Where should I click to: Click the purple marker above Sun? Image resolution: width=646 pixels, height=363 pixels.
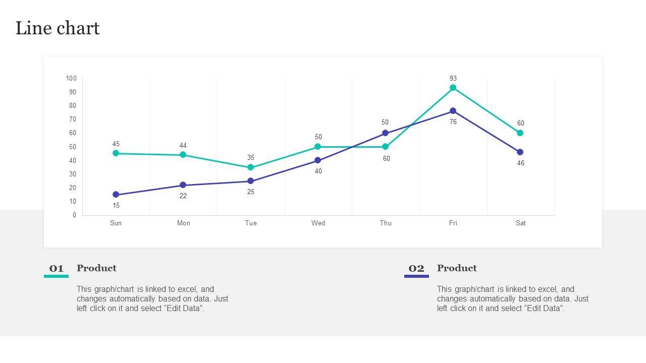116,195
